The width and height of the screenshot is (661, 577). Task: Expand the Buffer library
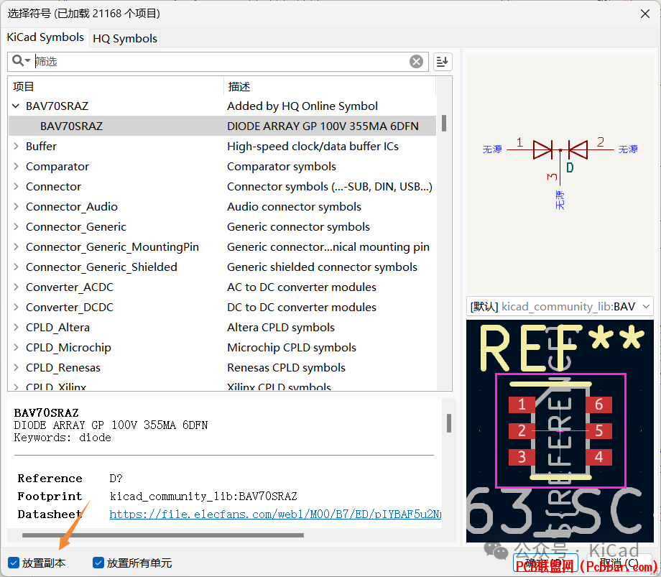click(16, 147)
